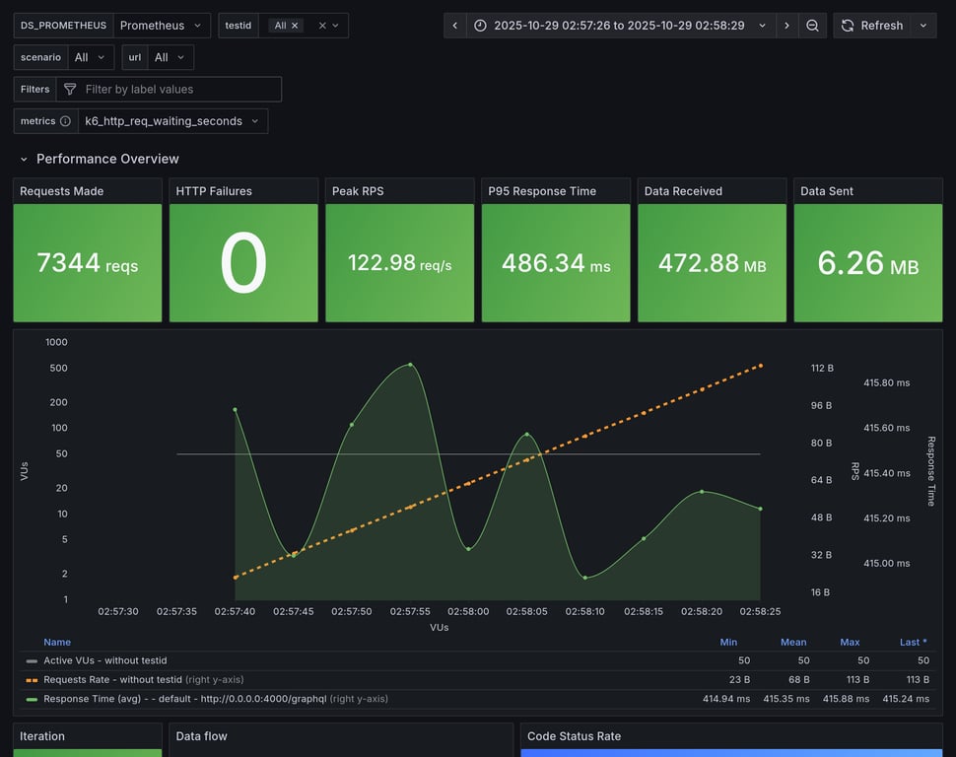The image size is (956, 757).
Task: Click the 'Filter by label values' input field
Action: click(x=177, y=90)
